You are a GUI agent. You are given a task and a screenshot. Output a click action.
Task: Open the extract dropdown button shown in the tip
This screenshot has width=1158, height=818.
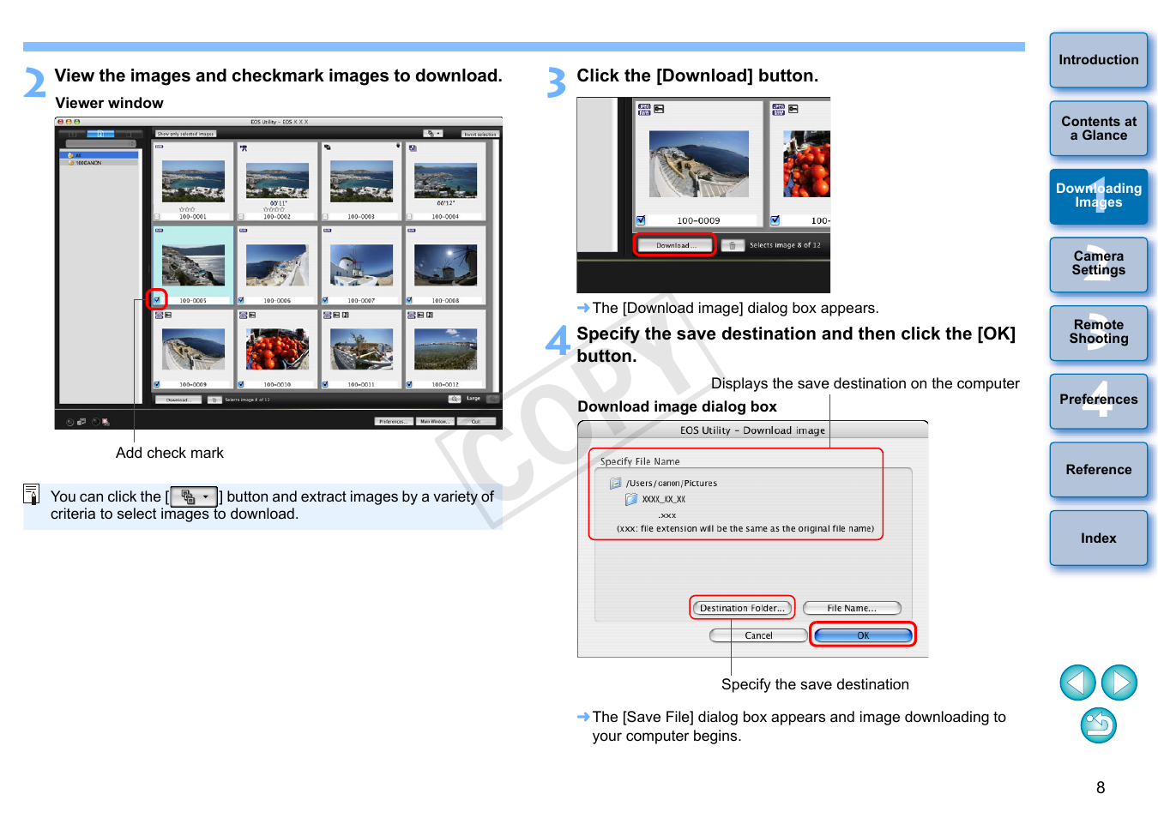coord(194,496)
